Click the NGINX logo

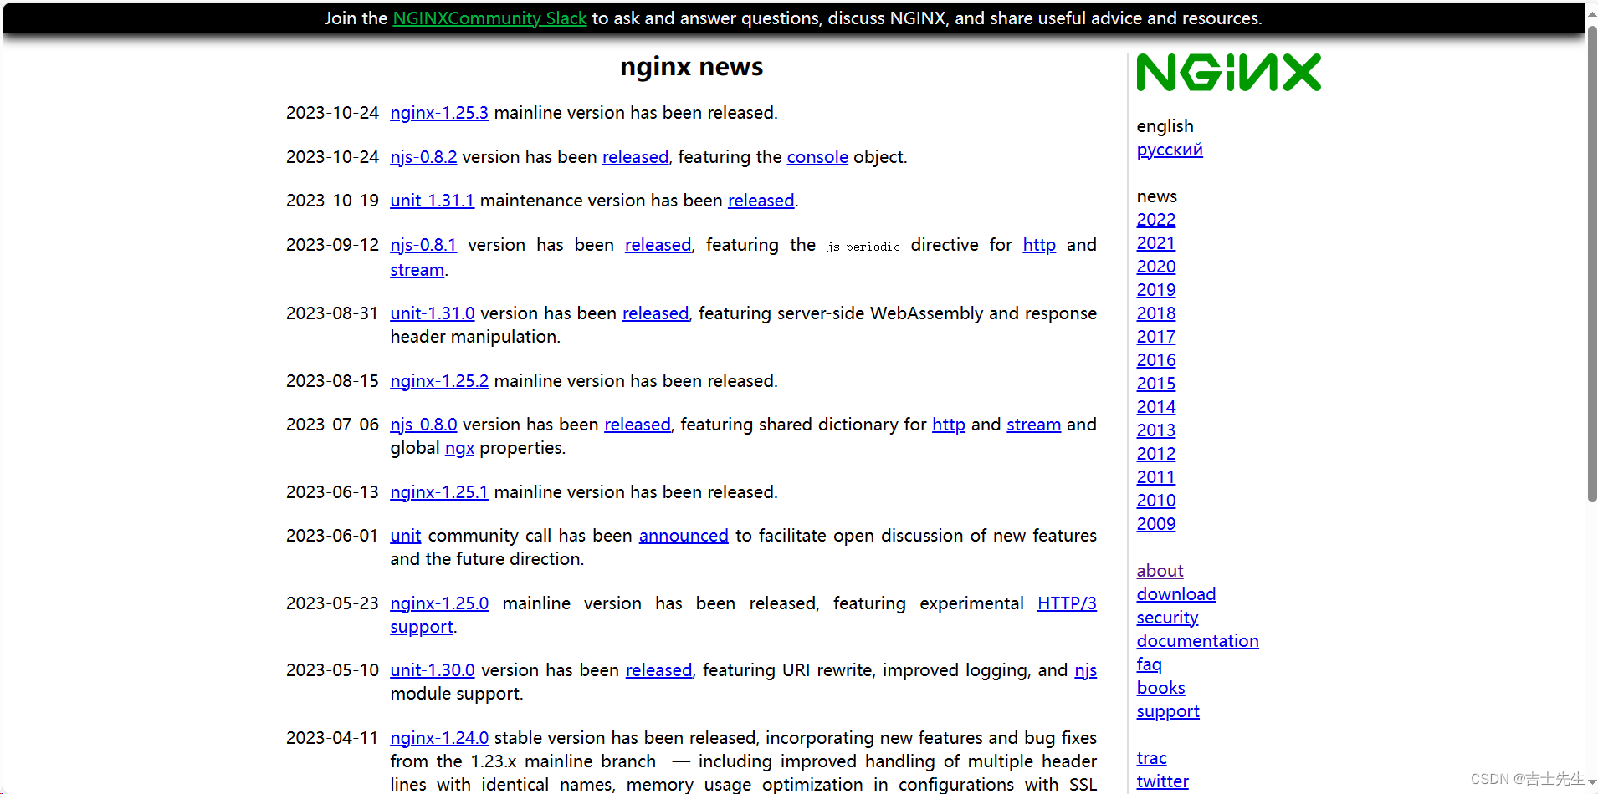tap(1228, 73)
